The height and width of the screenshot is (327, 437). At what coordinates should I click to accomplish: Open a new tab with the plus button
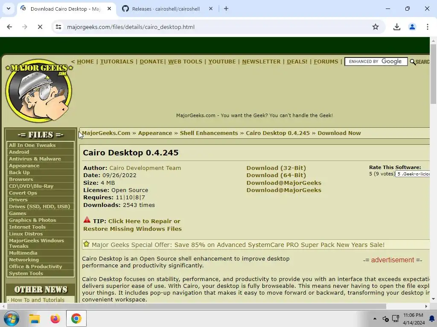tap(226, 9)
